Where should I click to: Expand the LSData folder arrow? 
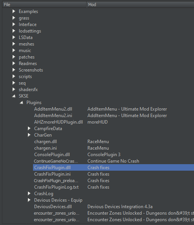pos(14,37)
